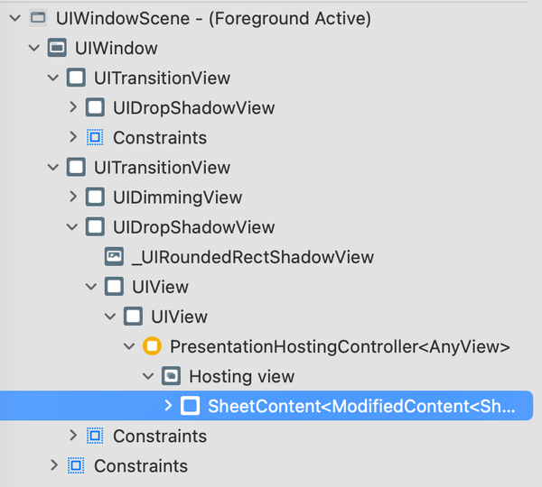
Task: Select the Hosting view label
Action: (241, 376)
